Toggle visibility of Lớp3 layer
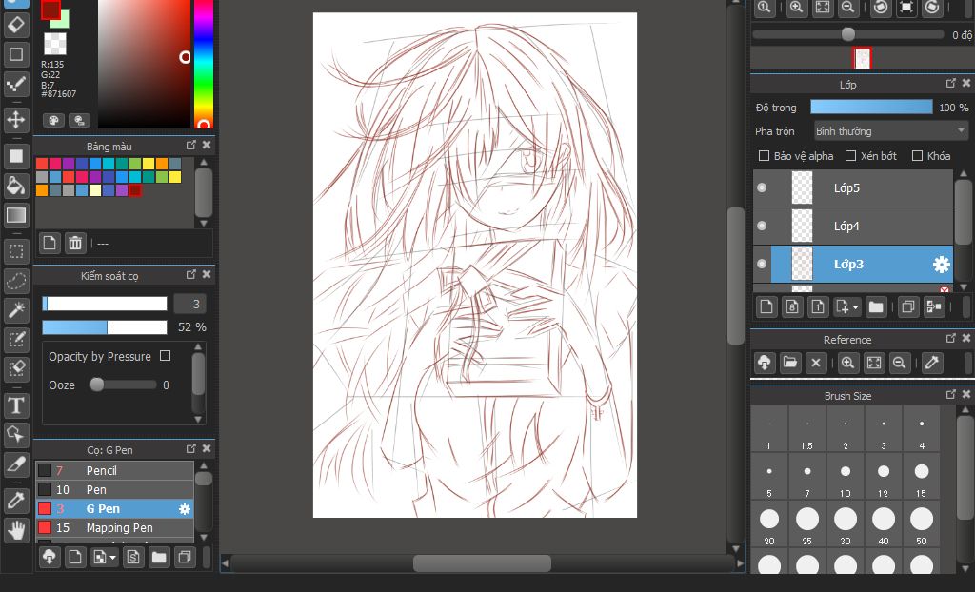 [762, 264]
